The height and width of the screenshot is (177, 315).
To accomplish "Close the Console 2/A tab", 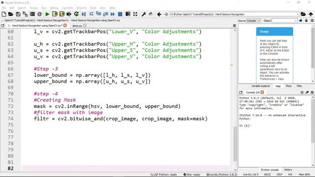I will point(262,92).
